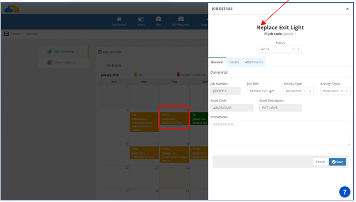This screenshot has height=202, width=356.
Task: Open the Dashboard home icon
Action: click(119, 19)
